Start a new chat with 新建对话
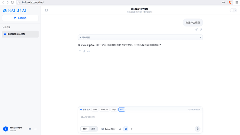Image resolution: width=240 pixels, height=135 pixels. click(20, 18)
